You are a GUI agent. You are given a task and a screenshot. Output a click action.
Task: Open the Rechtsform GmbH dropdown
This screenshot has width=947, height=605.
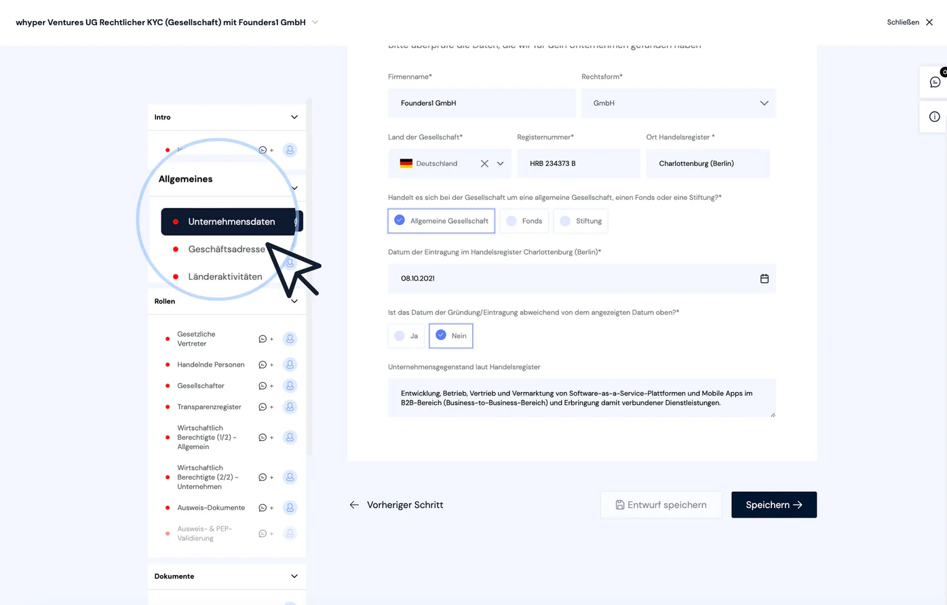tap(678, 103)
